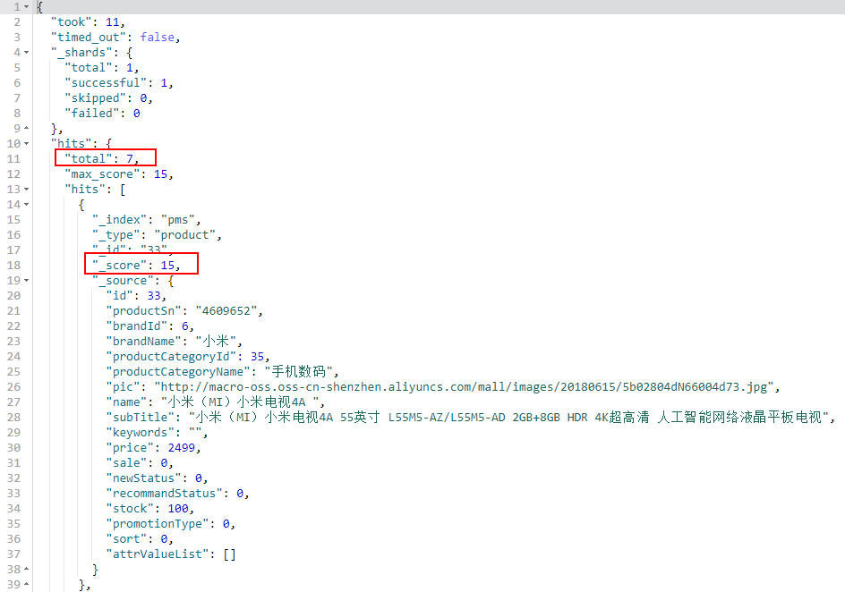Click the "_source" key
845x592 pixels.
tap(123, 281)
